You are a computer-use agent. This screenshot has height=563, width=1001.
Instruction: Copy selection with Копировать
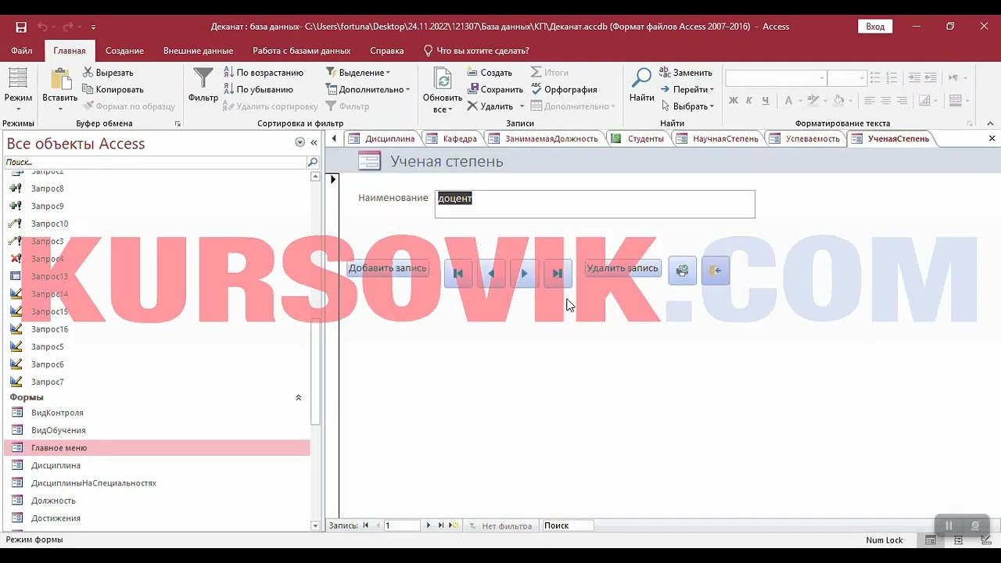click(113, 89)
